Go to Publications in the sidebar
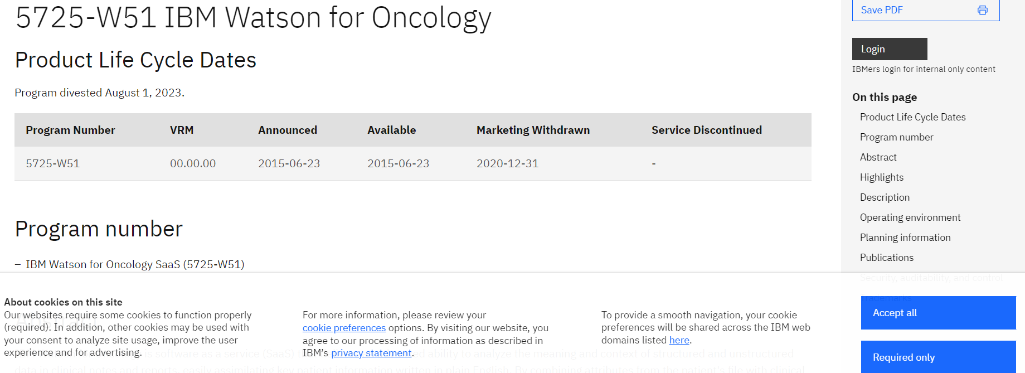 point(886,258)
